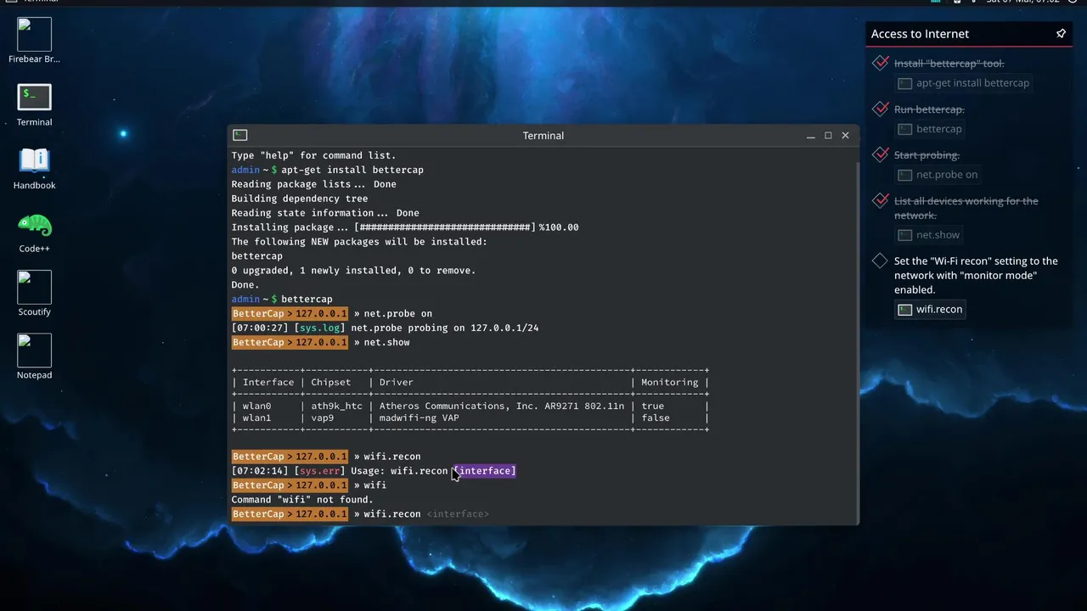Click the struck-through "Start probing." task text
1087x611 pixels.
pyautogui.click(x=926, y=155)
